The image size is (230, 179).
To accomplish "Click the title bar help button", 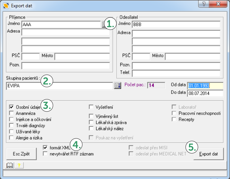I will click(203, 5).
